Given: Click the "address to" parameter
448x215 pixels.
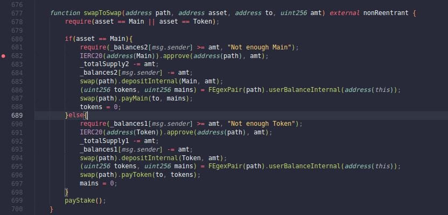Looking at the screenshot, I should [x=253, y=13].
